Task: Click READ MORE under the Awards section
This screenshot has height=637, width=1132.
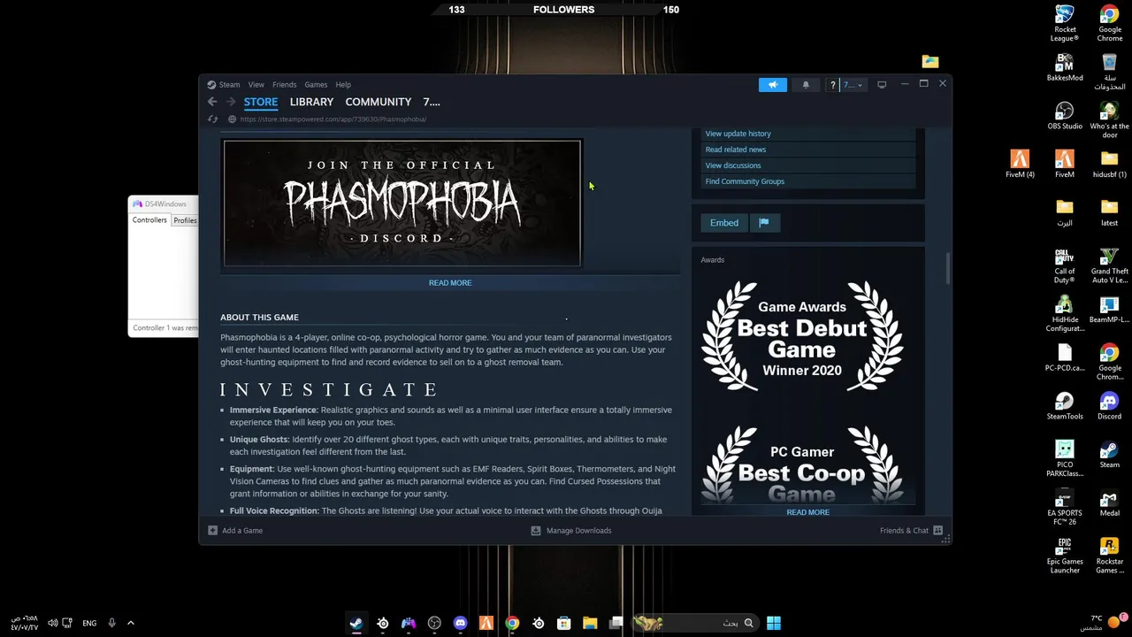Action: 808,512
